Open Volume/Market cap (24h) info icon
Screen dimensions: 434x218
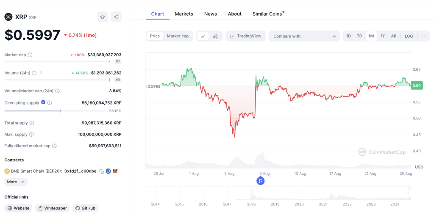57,91
